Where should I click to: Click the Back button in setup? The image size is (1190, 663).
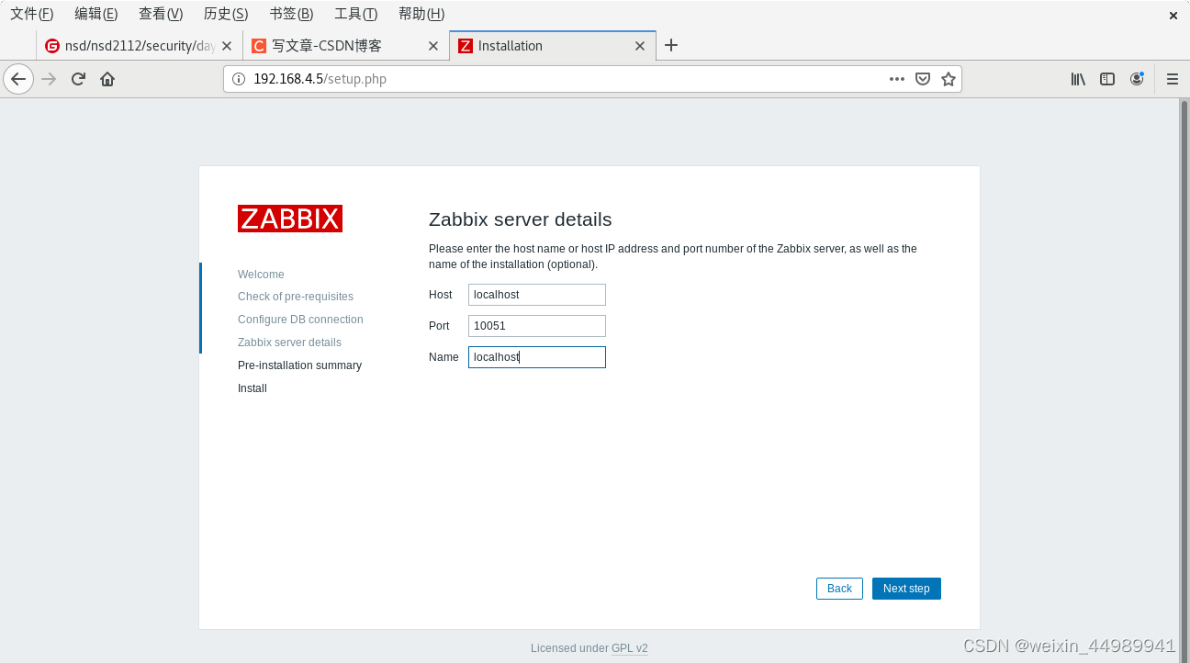[839, 589]
